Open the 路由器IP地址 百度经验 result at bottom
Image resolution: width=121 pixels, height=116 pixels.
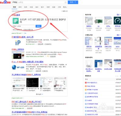point(29,112)
